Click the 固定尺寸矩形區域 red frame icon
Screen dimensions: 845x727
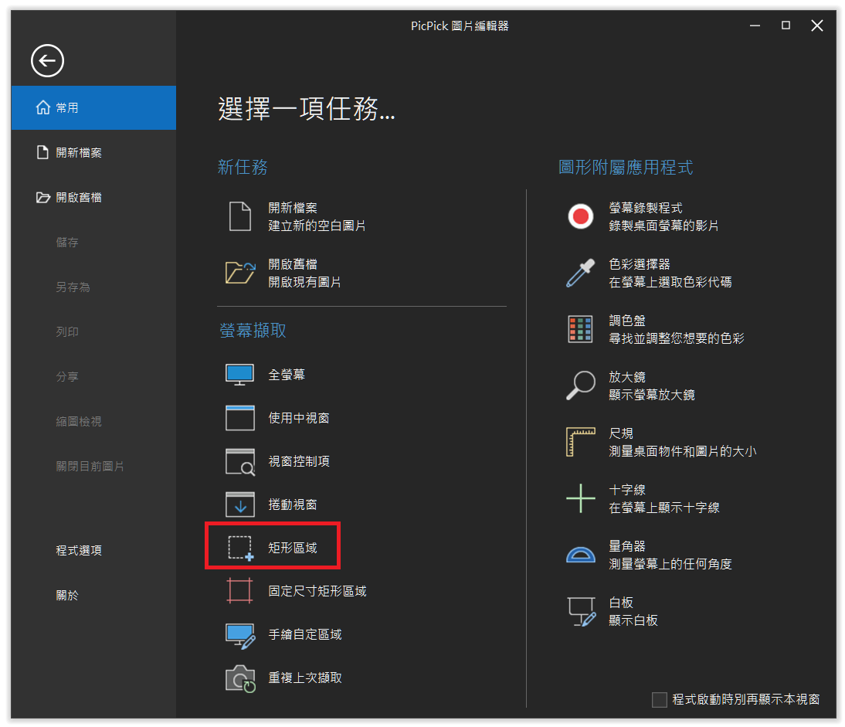coord(239,591)
